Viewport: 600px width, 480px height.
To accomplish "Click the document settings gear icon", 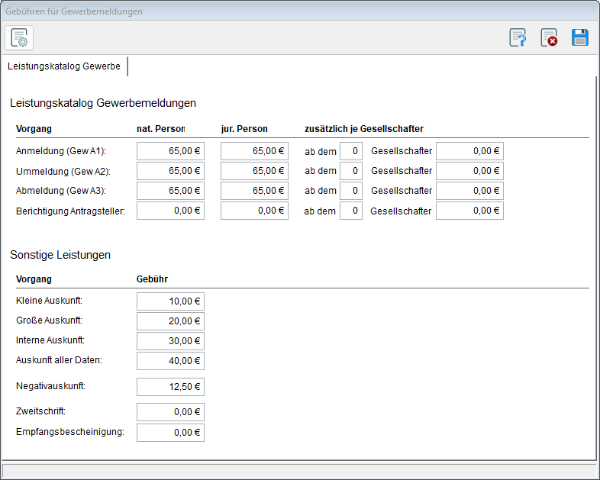I will [19, 37].
